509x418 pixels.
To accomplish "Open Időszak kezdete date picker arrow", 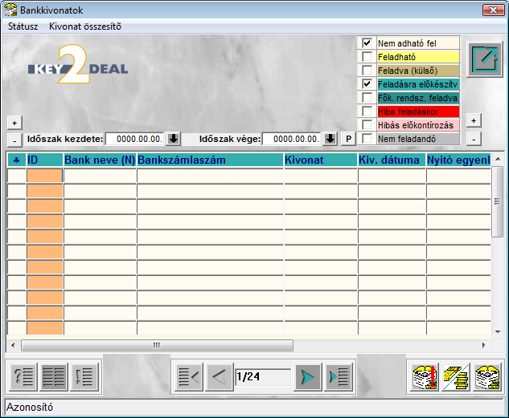I will click(x=174, y=139).
